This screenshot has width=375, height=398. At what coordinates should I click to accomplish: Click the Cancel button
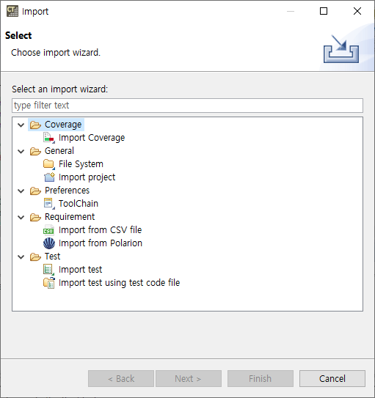[x=332, y=378]
